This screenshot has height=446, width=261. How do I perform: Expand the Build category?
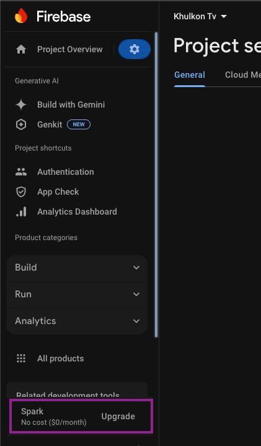pyautogui.click(x=77, y=267)
